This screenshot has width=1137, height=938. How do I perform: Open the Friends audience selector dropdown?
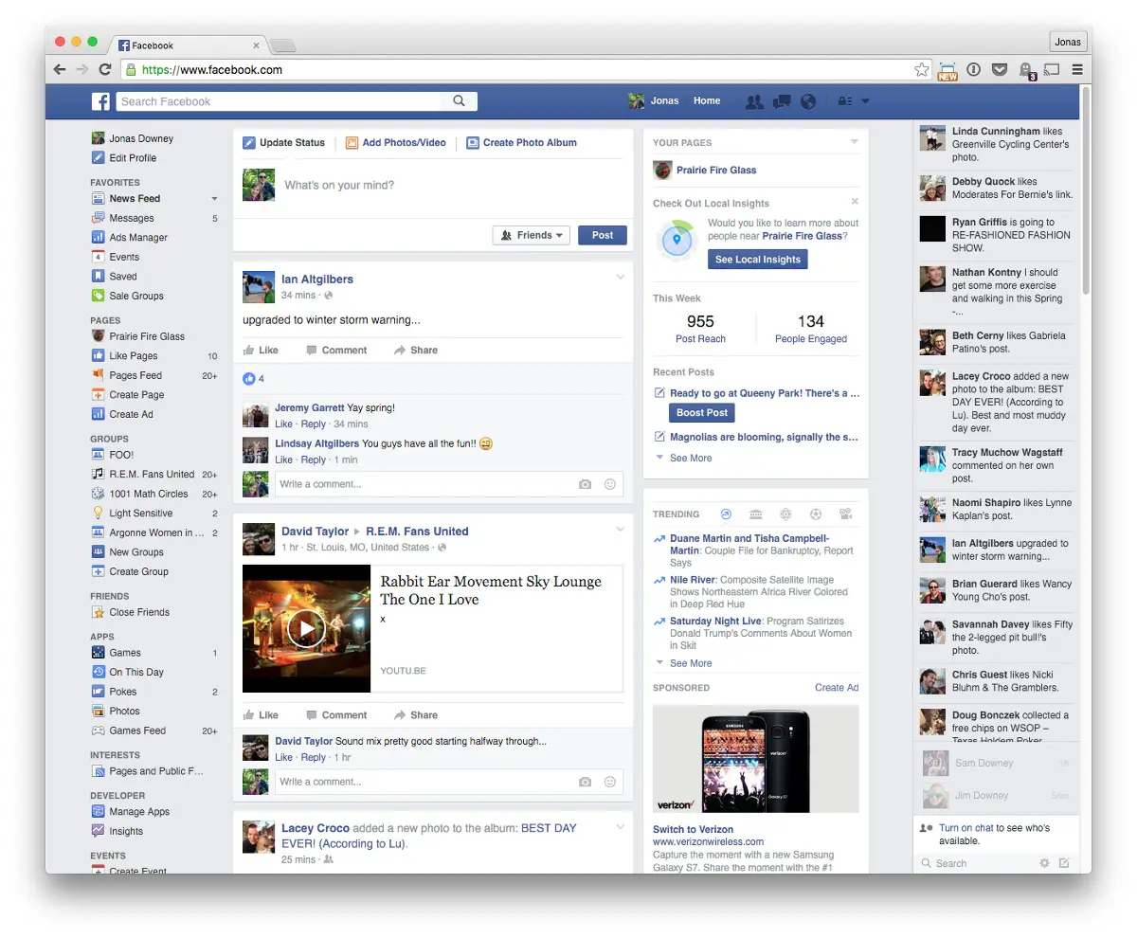point(531,235)
